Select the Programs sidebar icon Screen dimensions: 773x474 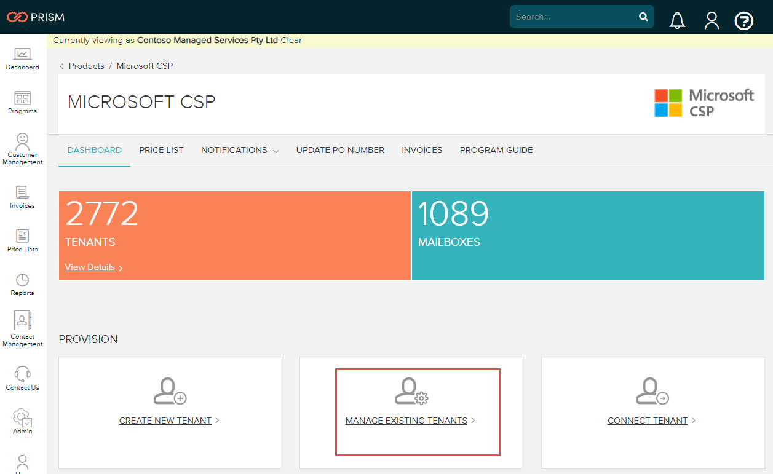[x=22, y=100]
